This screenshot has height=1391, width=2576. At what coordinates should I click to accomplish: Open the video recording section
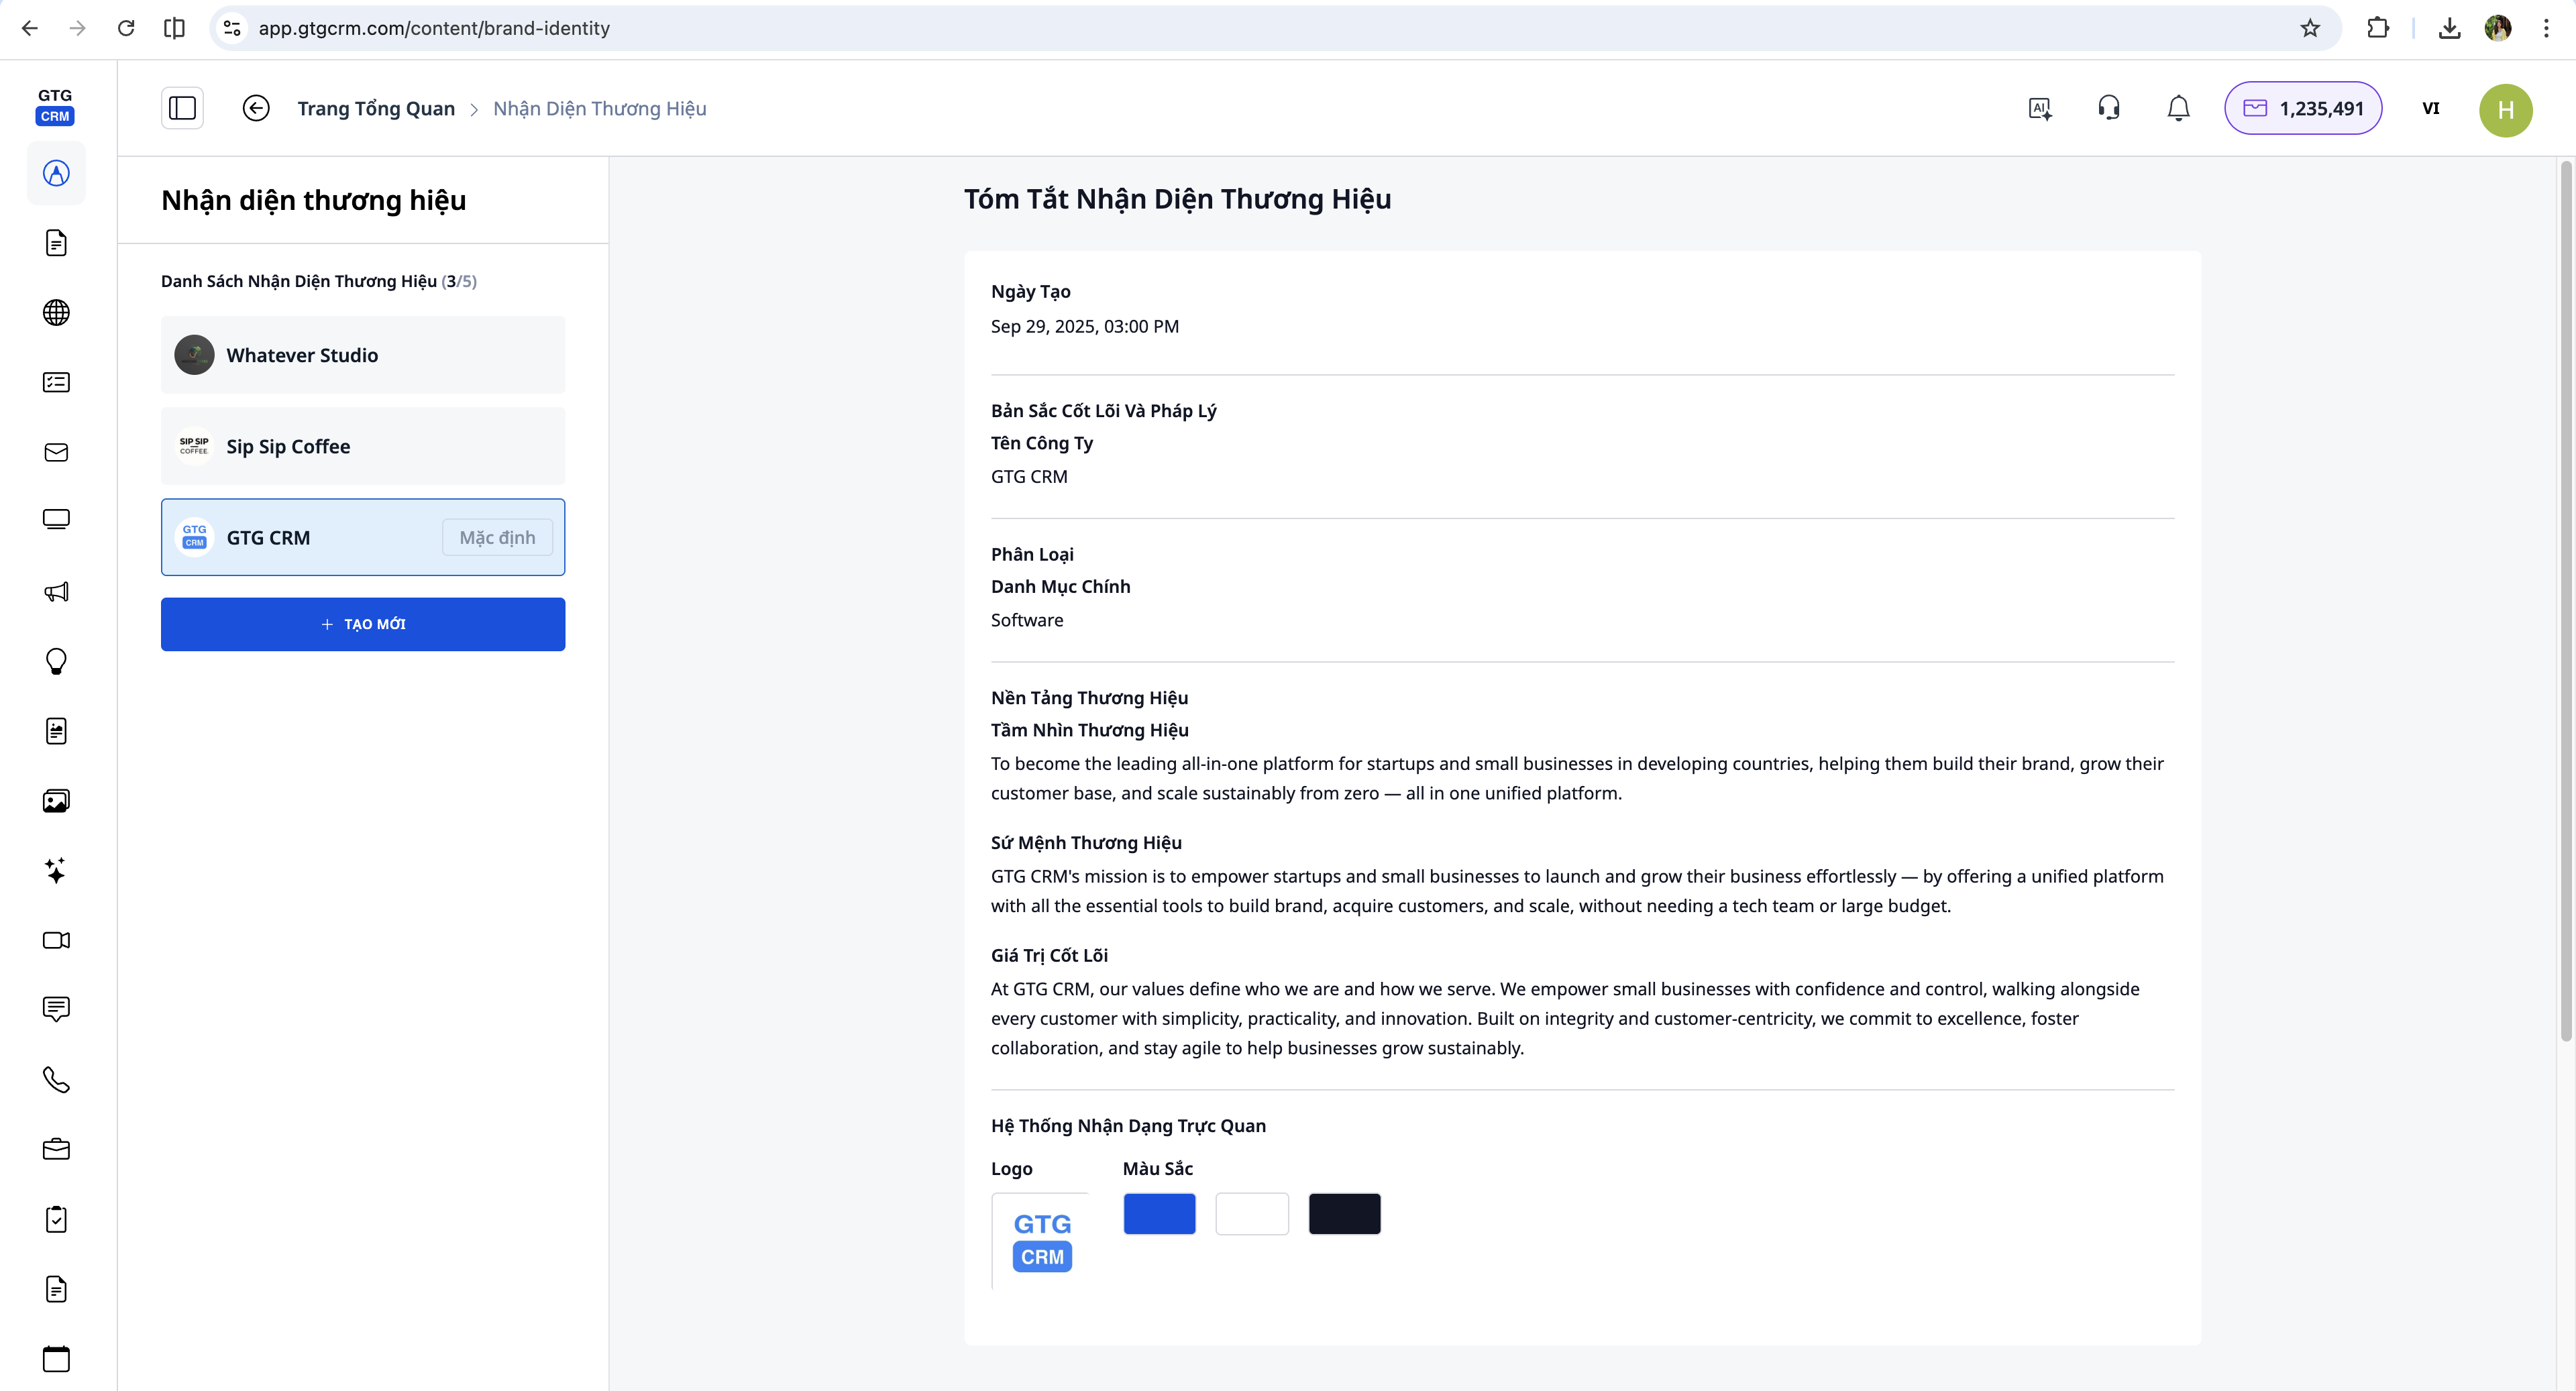pyautogui.click(x=56, y=940)
